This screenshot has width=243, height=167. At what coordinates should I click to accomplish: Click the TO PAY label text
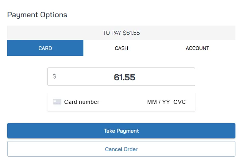tap(112, 33)
